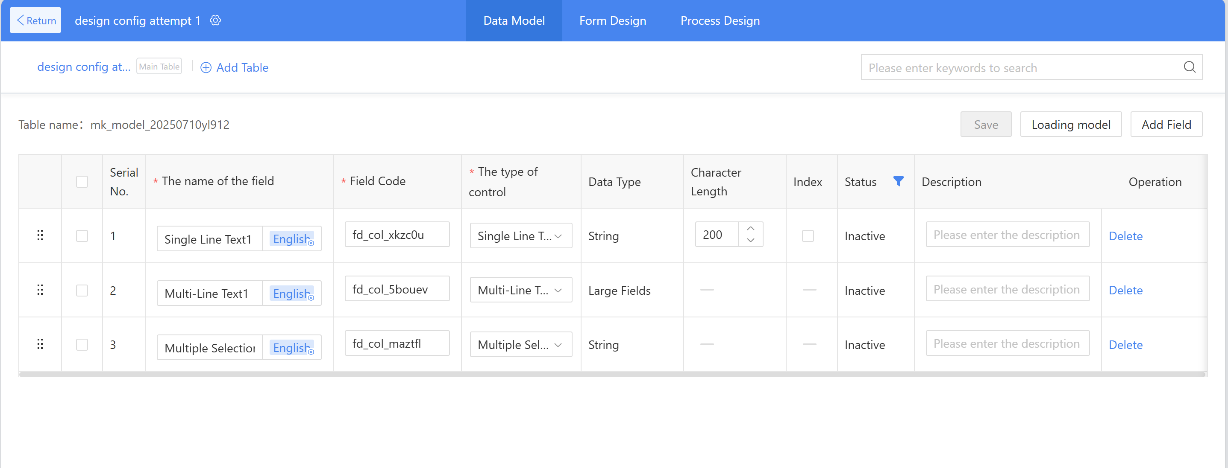The width and height of the screenshot is (1228, 468).
Task: Enable the Index checkbox for row 1
Action: click(x=808, y=235)
